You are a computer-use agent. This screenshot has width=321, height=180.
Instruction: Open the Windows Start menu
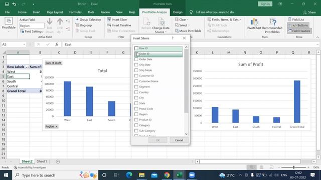[6, 175]
